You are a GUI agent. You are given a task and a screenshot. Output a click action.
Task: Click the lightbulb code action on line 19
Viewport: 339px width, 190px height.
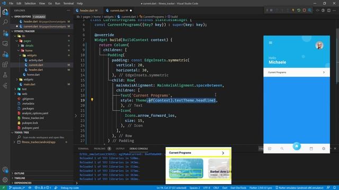tap(92, 100)
